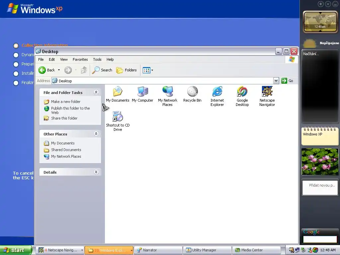
Task: Click Make a new folder link
Action: (66, 102)
